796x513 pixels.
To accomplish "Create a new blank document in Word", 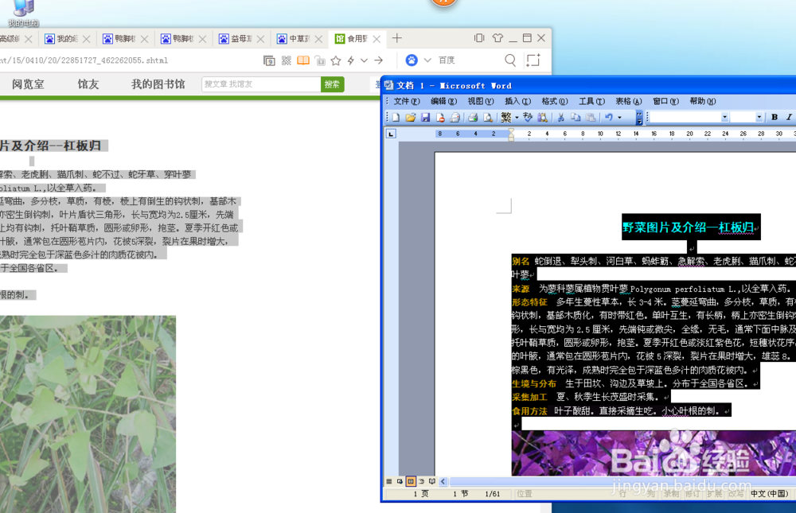I will point(395,116).
